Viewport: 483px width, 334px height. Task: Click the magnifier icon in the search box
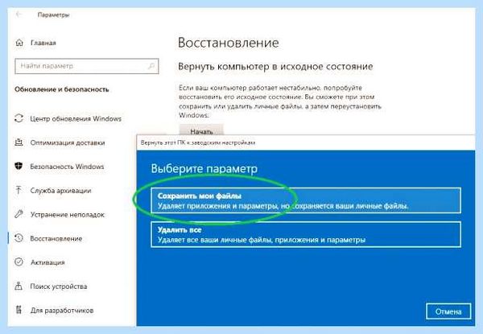coord(151,66)
